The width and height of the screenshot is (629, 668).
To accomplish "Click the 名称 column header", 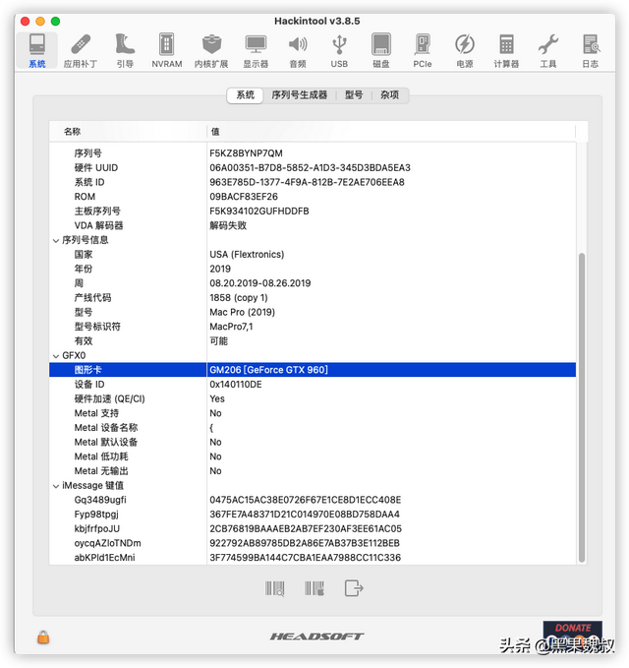I will coord(128,132).
